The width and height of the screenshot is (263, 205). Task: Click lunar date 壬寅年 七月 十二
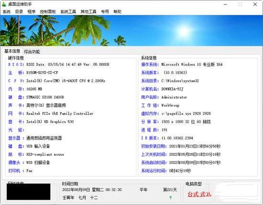click(80, 198)
